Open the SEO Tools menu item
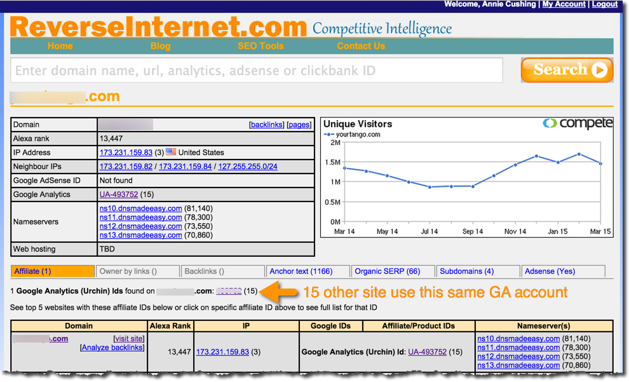This screenshot has width=629, height=382. (260, 46)
